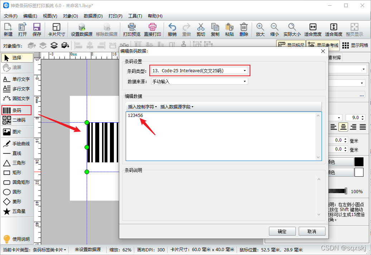This screenshot has width=371, height=255.
Task: Select the 单行文字 single-line text tool
Action: [x=16, y=79]
